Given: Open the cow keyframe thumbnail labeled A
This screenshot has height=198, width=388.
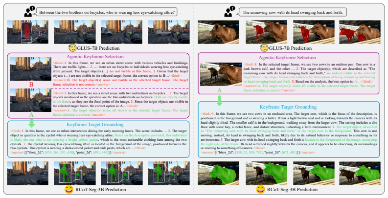Looking at the screenshot, I should [x=221, y=74].
